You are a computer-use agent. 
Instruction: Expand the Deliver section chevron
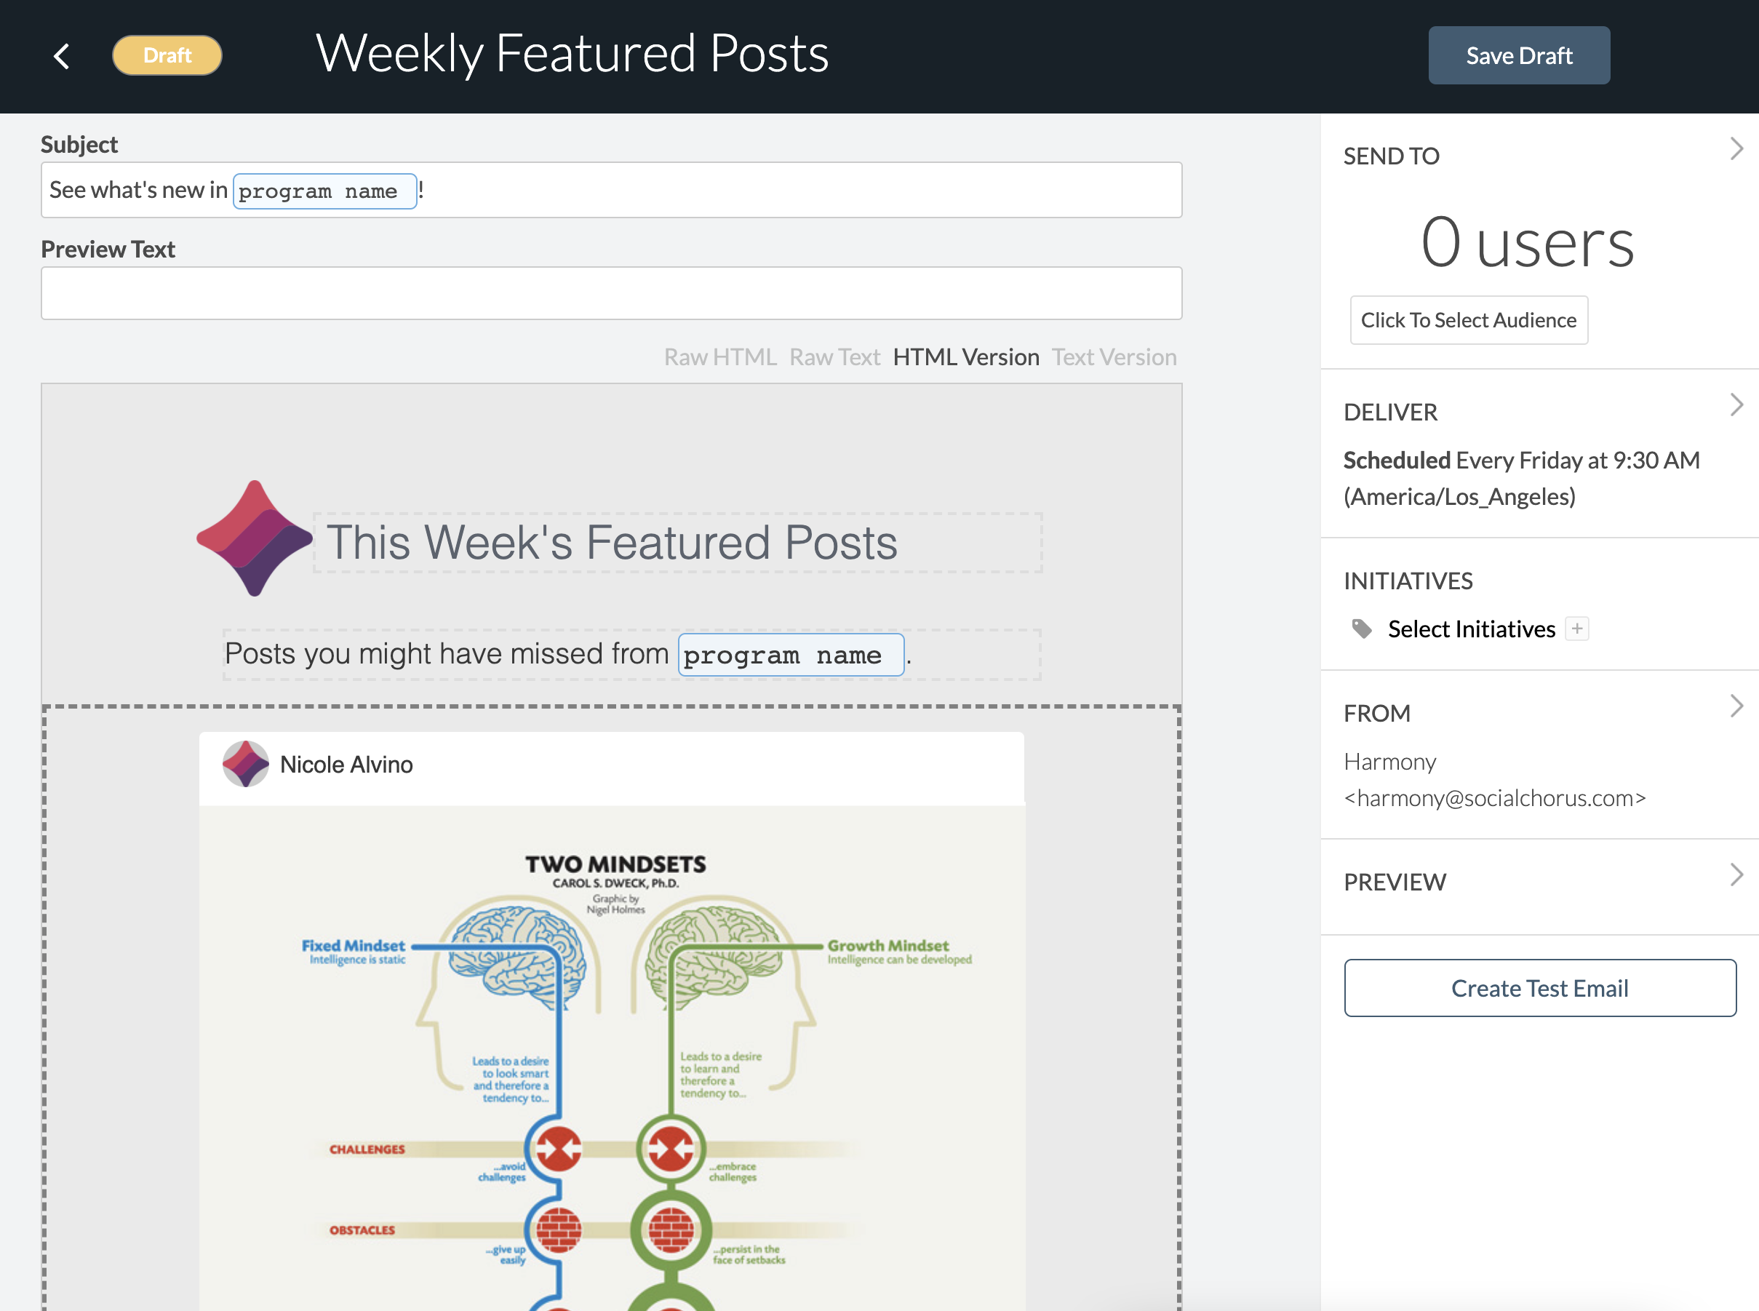coord(1736,405)
